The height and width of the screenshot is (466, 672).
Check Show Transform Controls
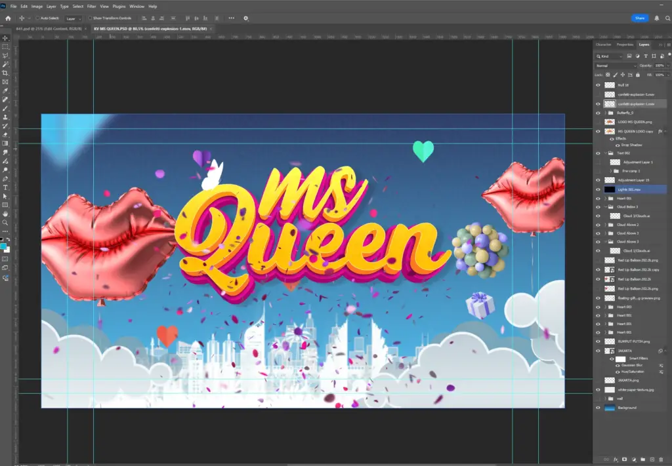(91, 18)
